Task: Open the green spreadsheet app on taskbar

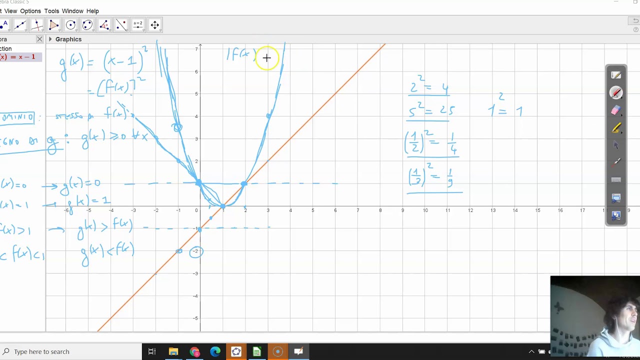Action: 256,351
